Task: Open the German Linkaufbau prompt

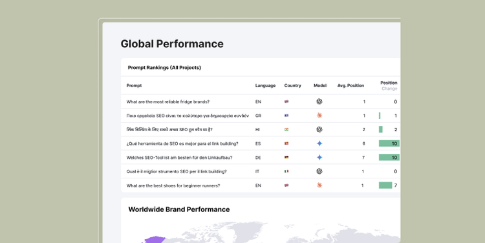Action: click(179, 158)
